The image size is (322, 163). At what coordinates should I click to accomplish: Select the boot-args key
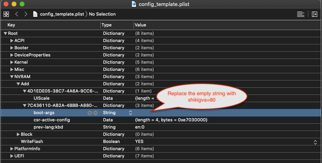tap(44, 113)
